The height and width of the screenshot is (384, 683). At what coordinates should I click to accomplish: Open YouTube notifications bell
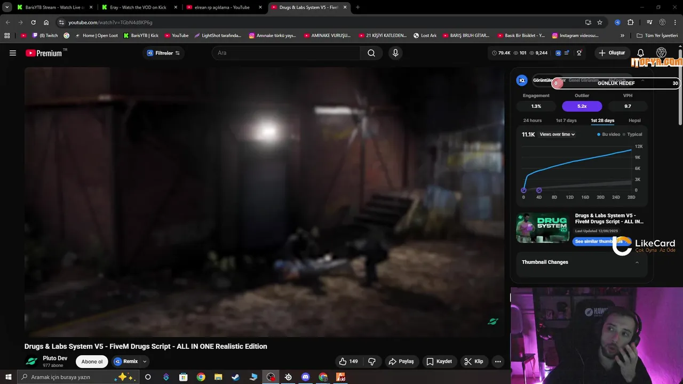641,53
